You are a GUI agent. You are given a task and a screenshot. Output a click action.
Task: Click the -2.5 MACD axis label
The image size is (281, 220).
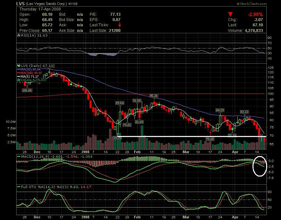pos(271,167)
